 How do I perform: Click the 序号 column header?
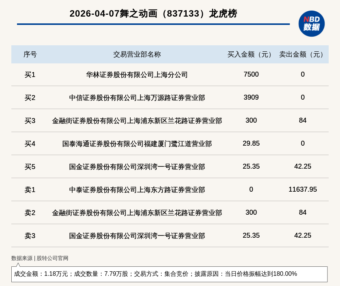(x=30, y=54)
